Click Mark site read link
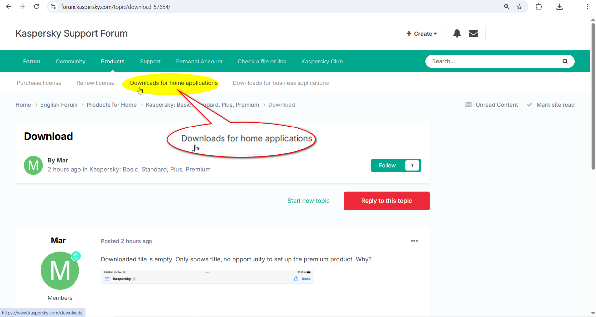Image resolution: width=596 pixels, height=317 pixels. (555, 105)
